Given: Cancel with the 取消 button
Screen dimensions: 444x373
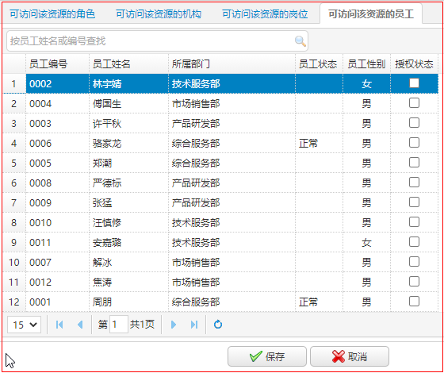Looking at the screenshot, I should (350, 356).
